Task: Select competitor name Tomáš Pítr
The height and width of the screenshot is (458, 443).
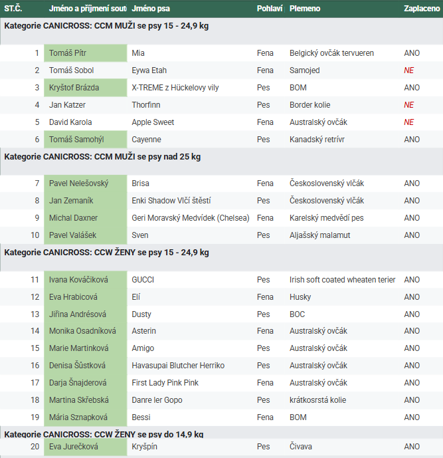Action: (x=68, y=53)
